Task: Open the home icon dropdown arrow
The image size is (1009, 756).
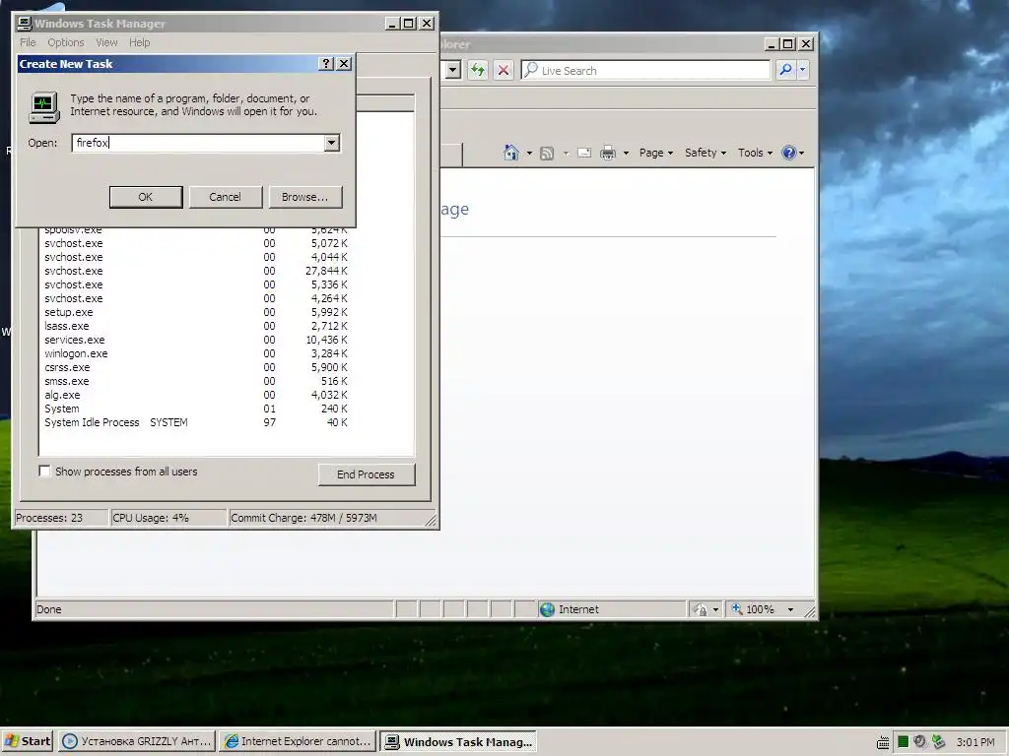Action: click(529, 153)
